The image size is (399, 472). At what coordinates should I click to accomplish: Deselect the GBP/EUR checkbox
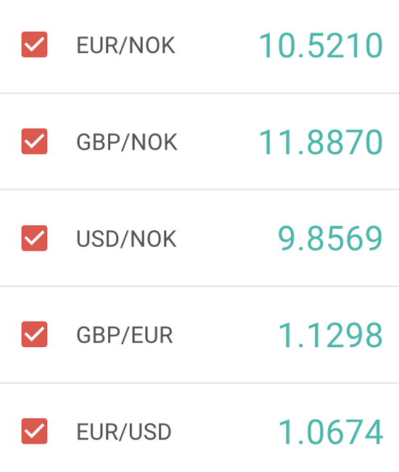coord(34,334)
